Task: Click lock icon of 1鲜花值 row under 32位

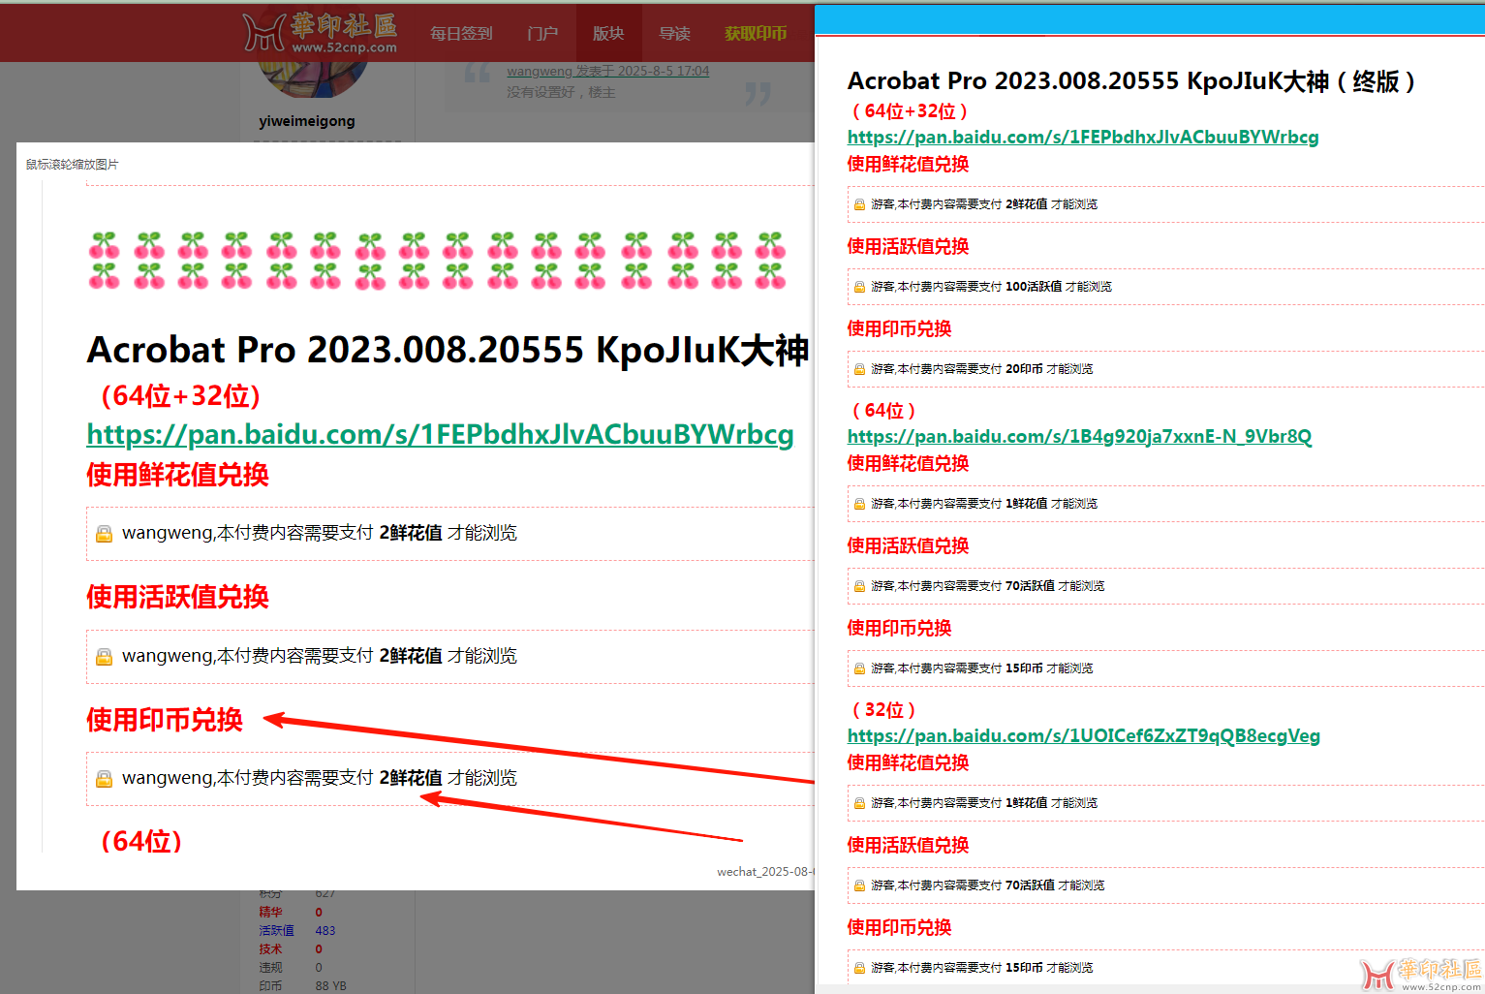Action: pyautogui.click(x=859, y=803)
